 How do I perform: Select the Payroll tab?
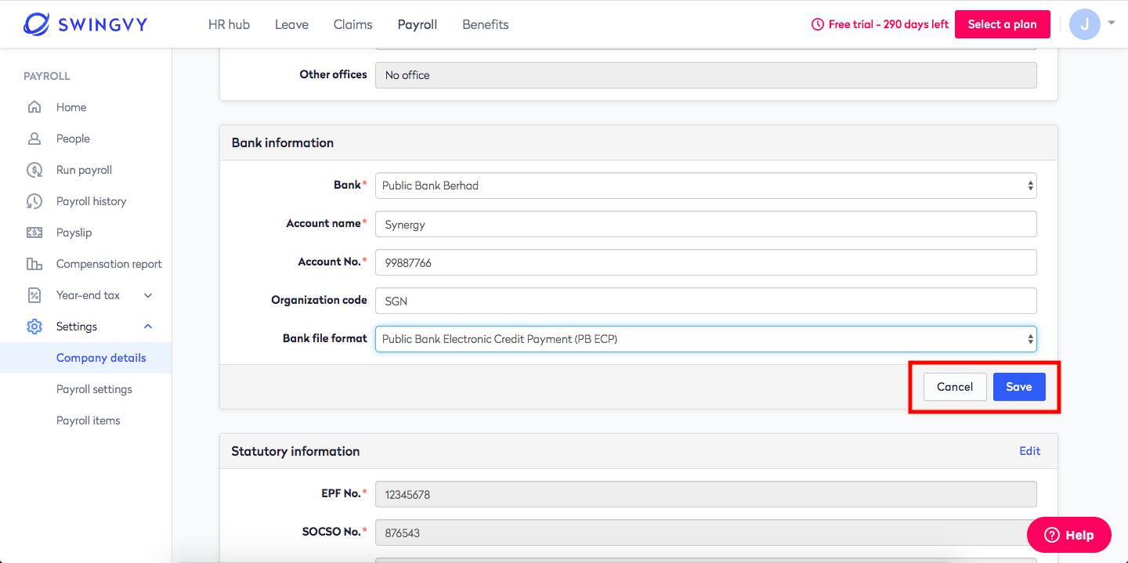tap(418, 24)
